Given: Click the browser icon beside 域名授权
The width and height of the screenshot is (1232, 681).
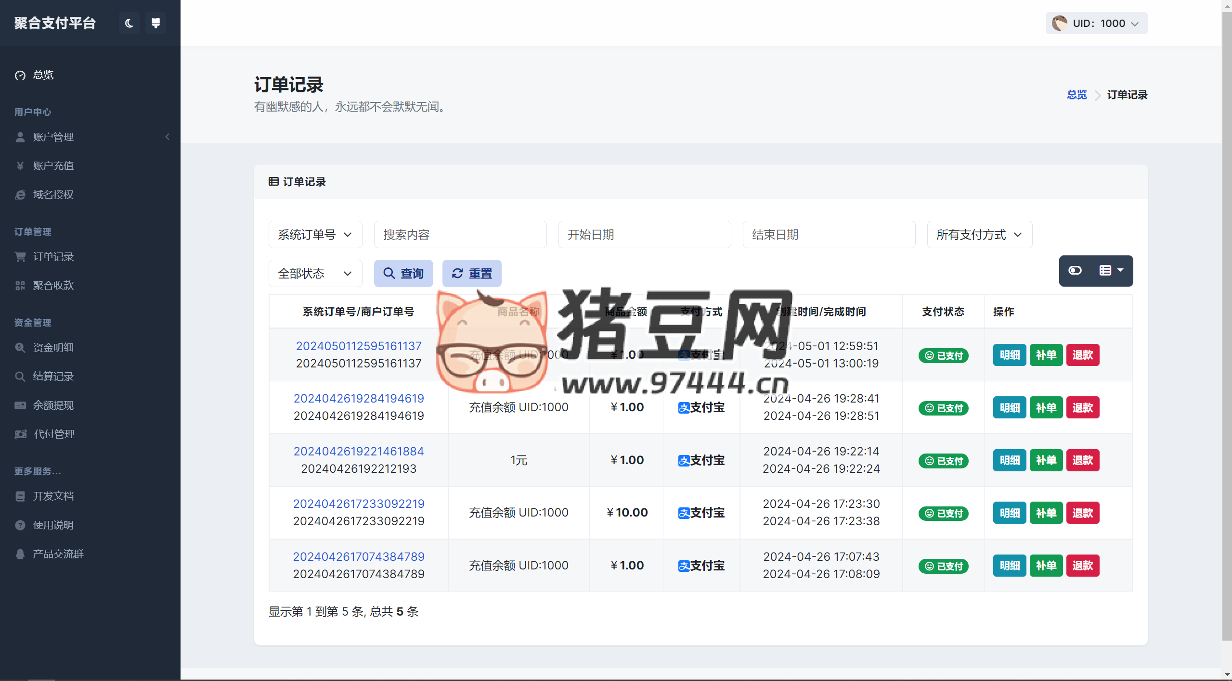Looking at the screenshot, I should [20, 195].
